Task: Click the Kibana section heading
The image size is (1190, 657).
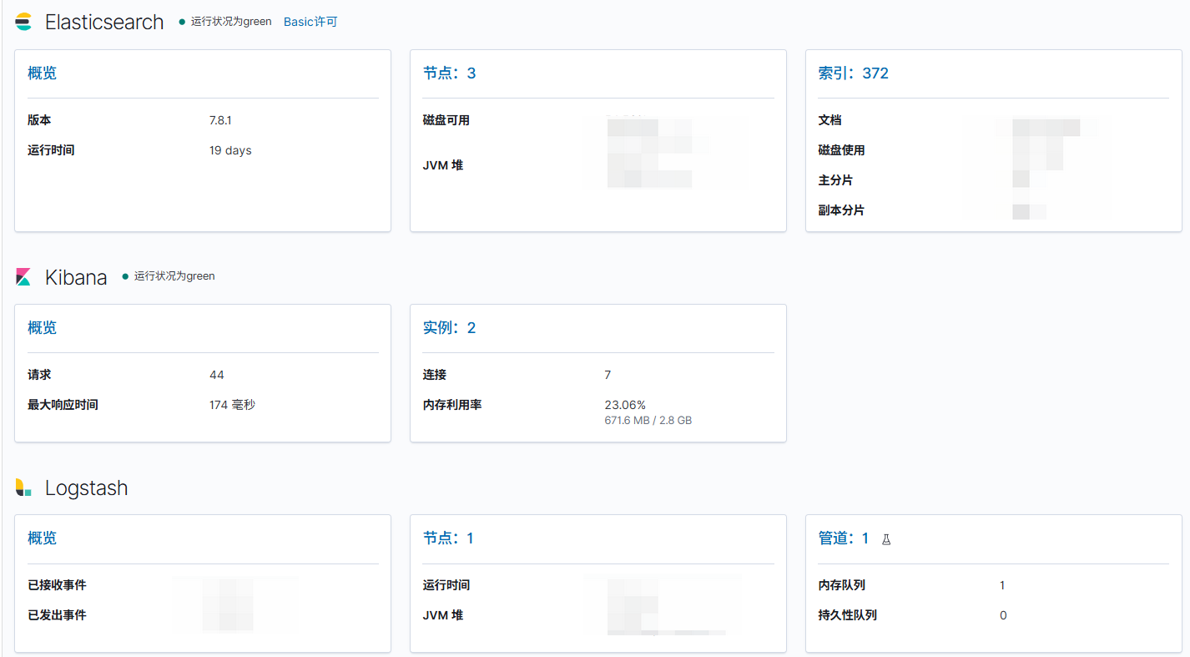Action: click(76, 278)
